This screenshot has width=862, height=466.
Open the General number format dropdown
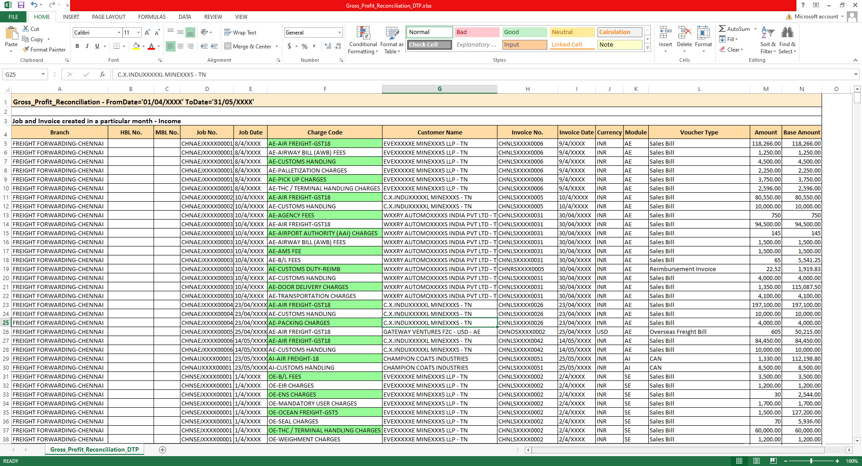coord(339,32)
